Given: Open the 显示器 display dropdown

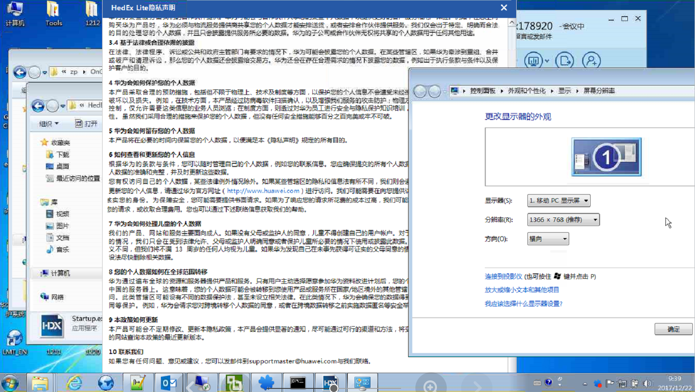Looking at the screenshot, I should [559, 200].
